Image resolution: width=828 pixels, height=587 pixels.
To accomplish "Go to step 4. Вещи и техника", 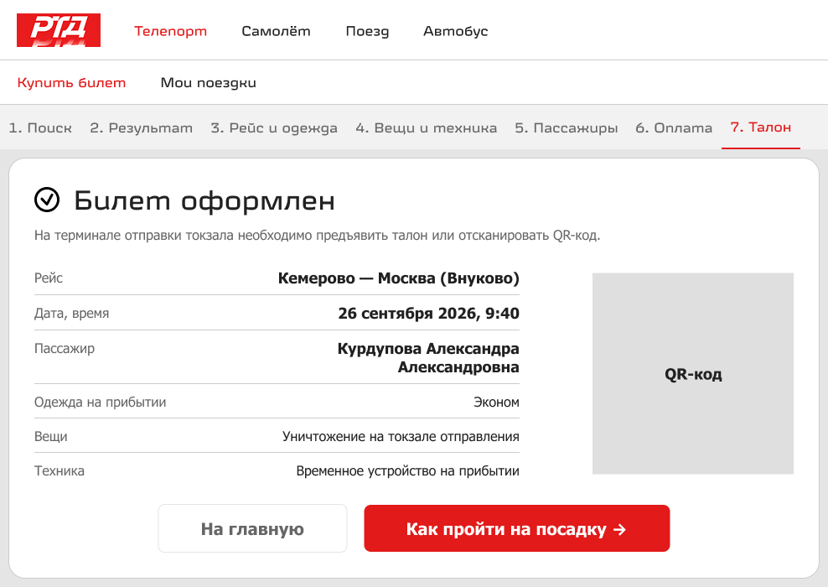I will [426, 127].
